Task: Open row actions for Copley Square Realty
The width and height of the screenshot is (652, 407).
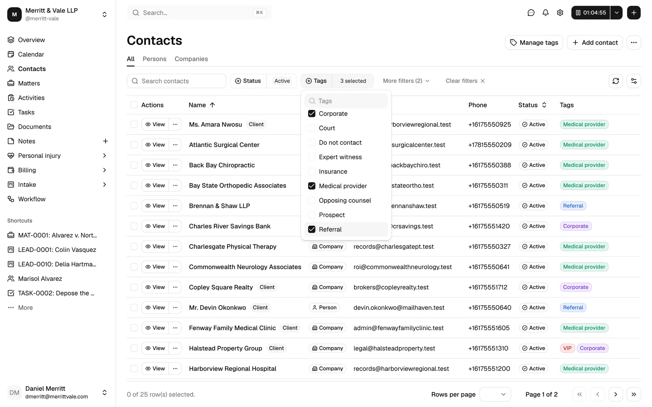Action: coord(175,287)
